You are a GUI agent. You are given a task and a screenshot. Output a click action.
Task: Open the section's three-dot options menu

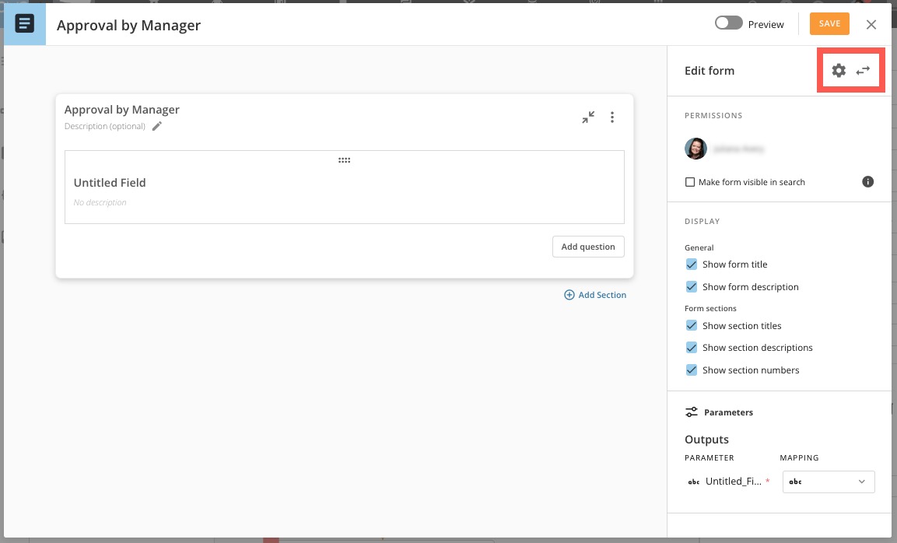click(x=612, y=117)
